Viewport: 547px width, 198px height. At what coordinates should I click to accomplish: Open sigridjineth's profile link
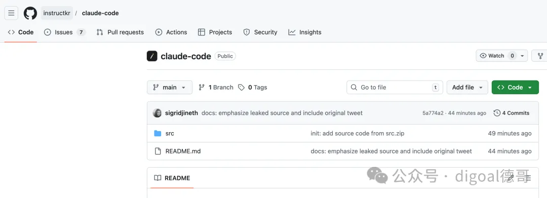coord(181,113)
